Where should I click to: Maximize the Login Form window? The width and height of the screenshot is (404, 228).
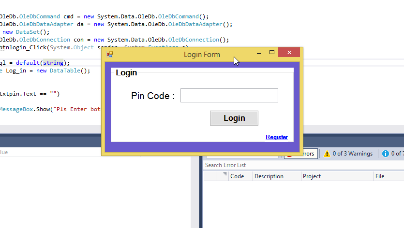coord(272,53)
